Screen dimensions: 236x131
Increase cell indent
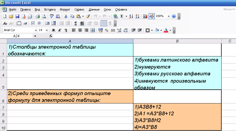point(140,30)
